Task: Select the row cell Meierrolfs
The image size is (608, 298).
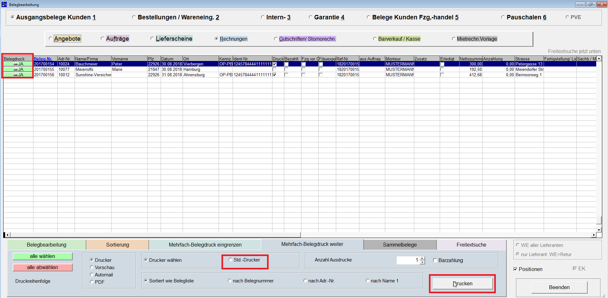Action: 93,69
